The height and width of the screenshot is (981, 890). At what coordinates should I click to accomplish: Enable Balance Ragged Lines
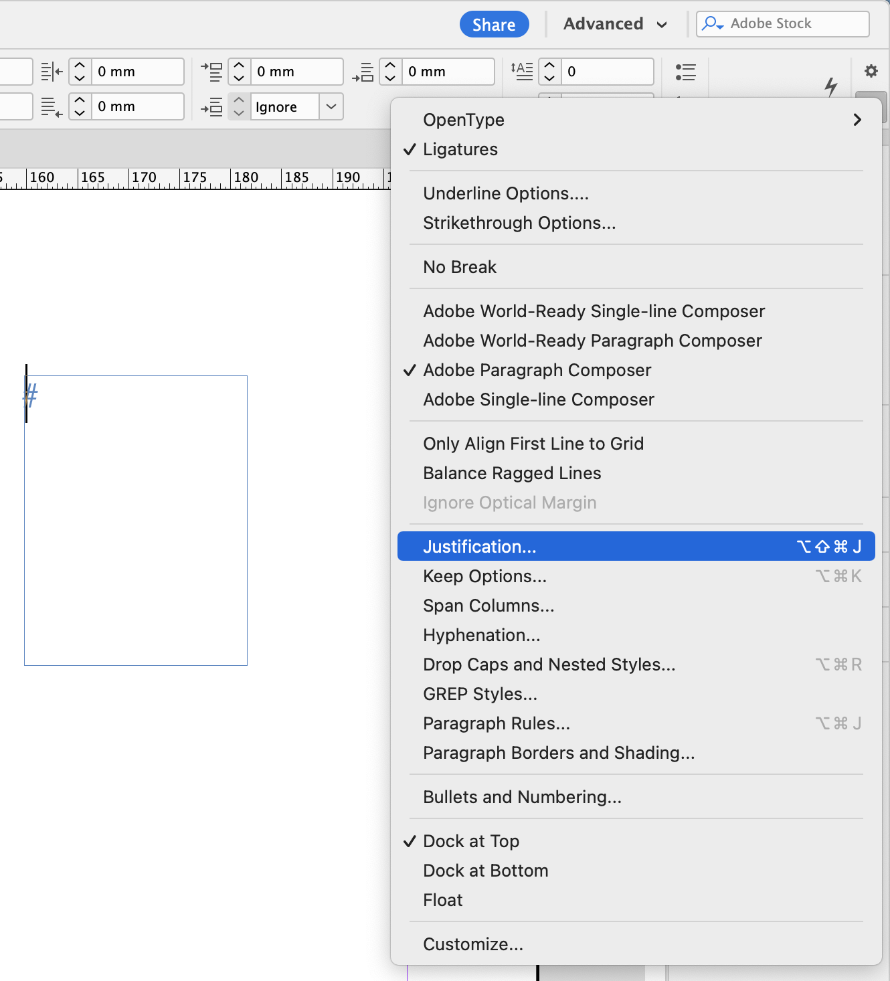click(511, 473)
